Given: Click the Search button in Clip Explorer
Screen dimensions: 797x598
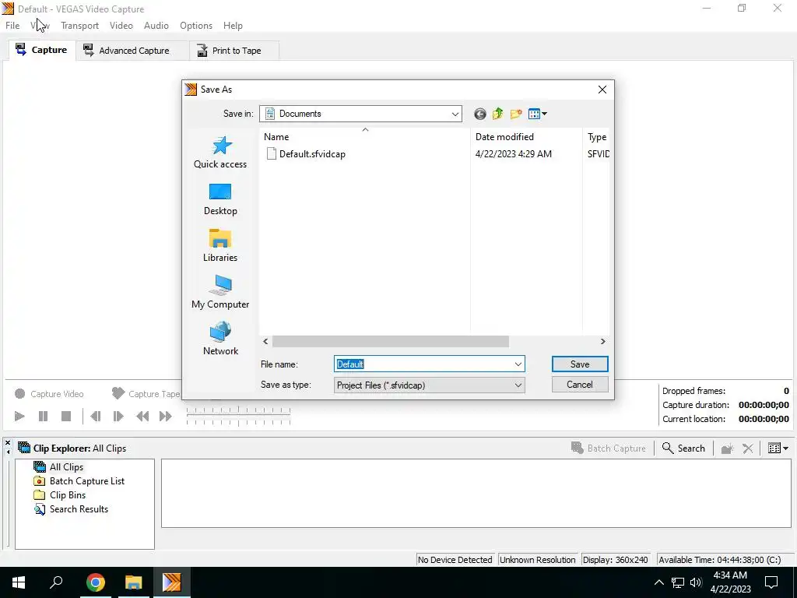Looking at the screenshot, I should click(x=683, y=448).
